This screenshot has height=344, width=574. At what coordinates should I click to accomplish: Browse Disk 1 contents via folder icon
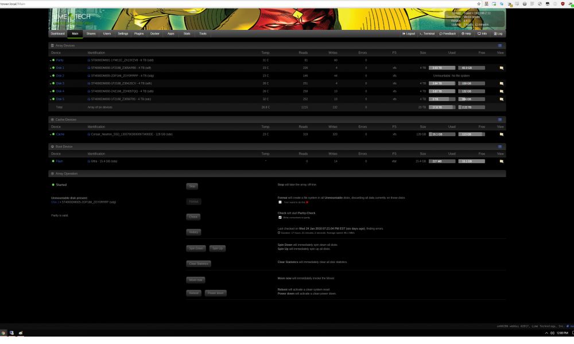tap(502, 68)
